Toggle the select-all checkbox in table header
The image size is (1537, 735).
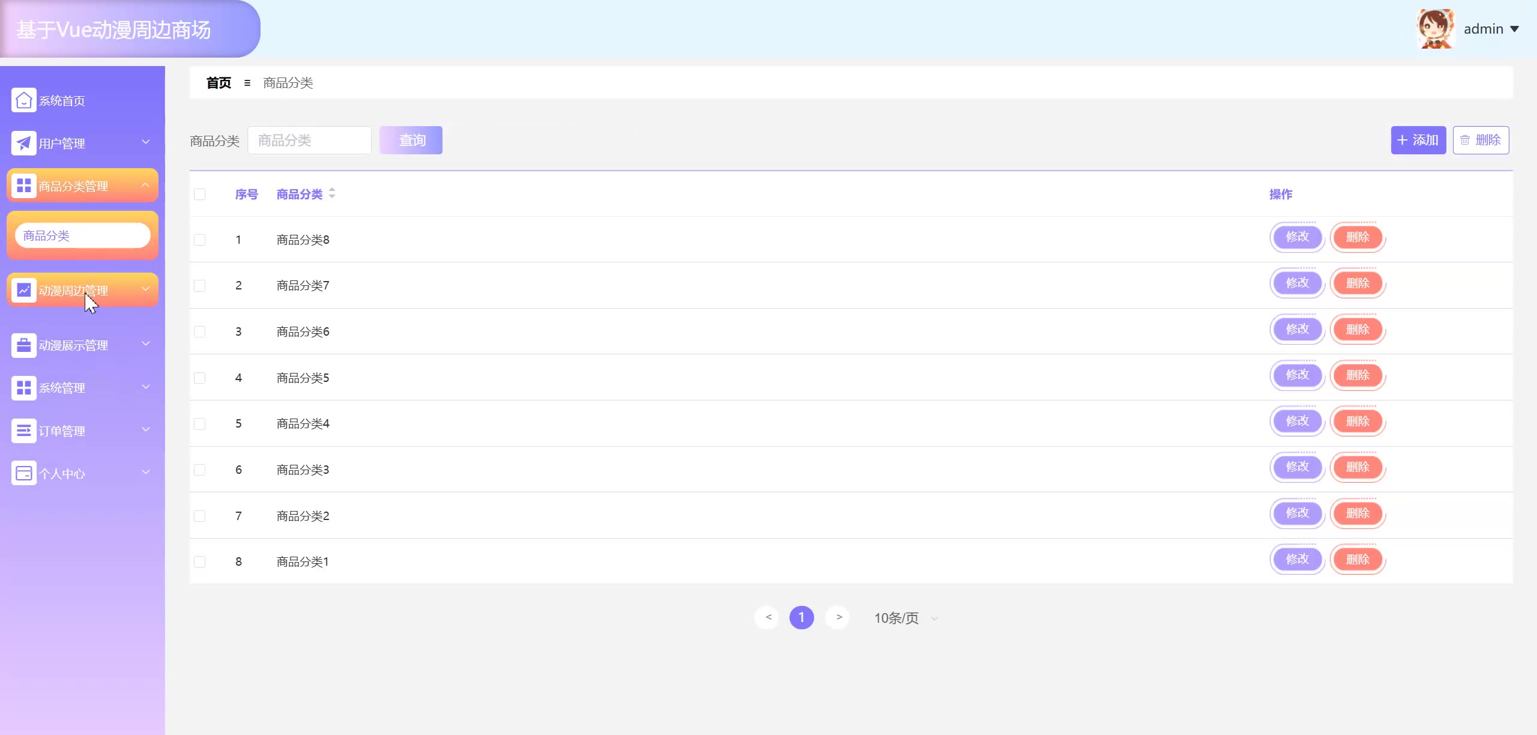click(x=200, y=194)
